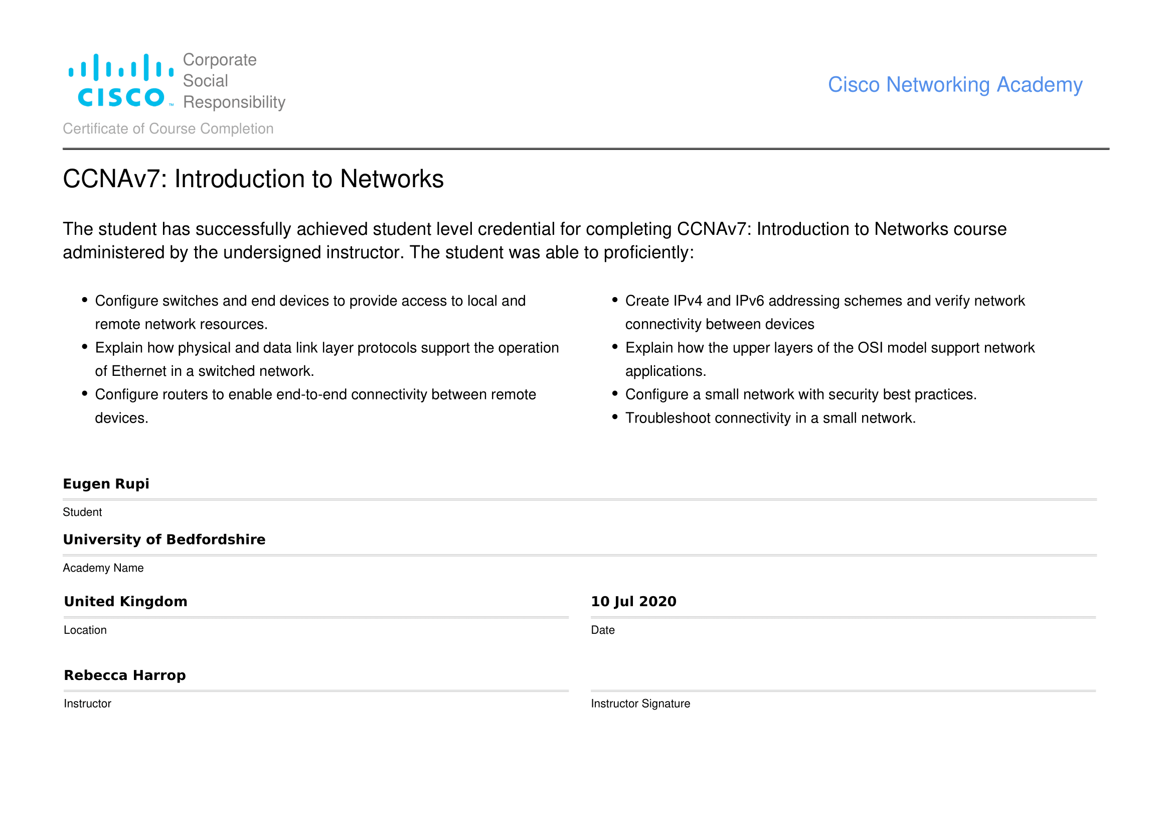Click the Certificate of Course Completion subtitle

168,129
